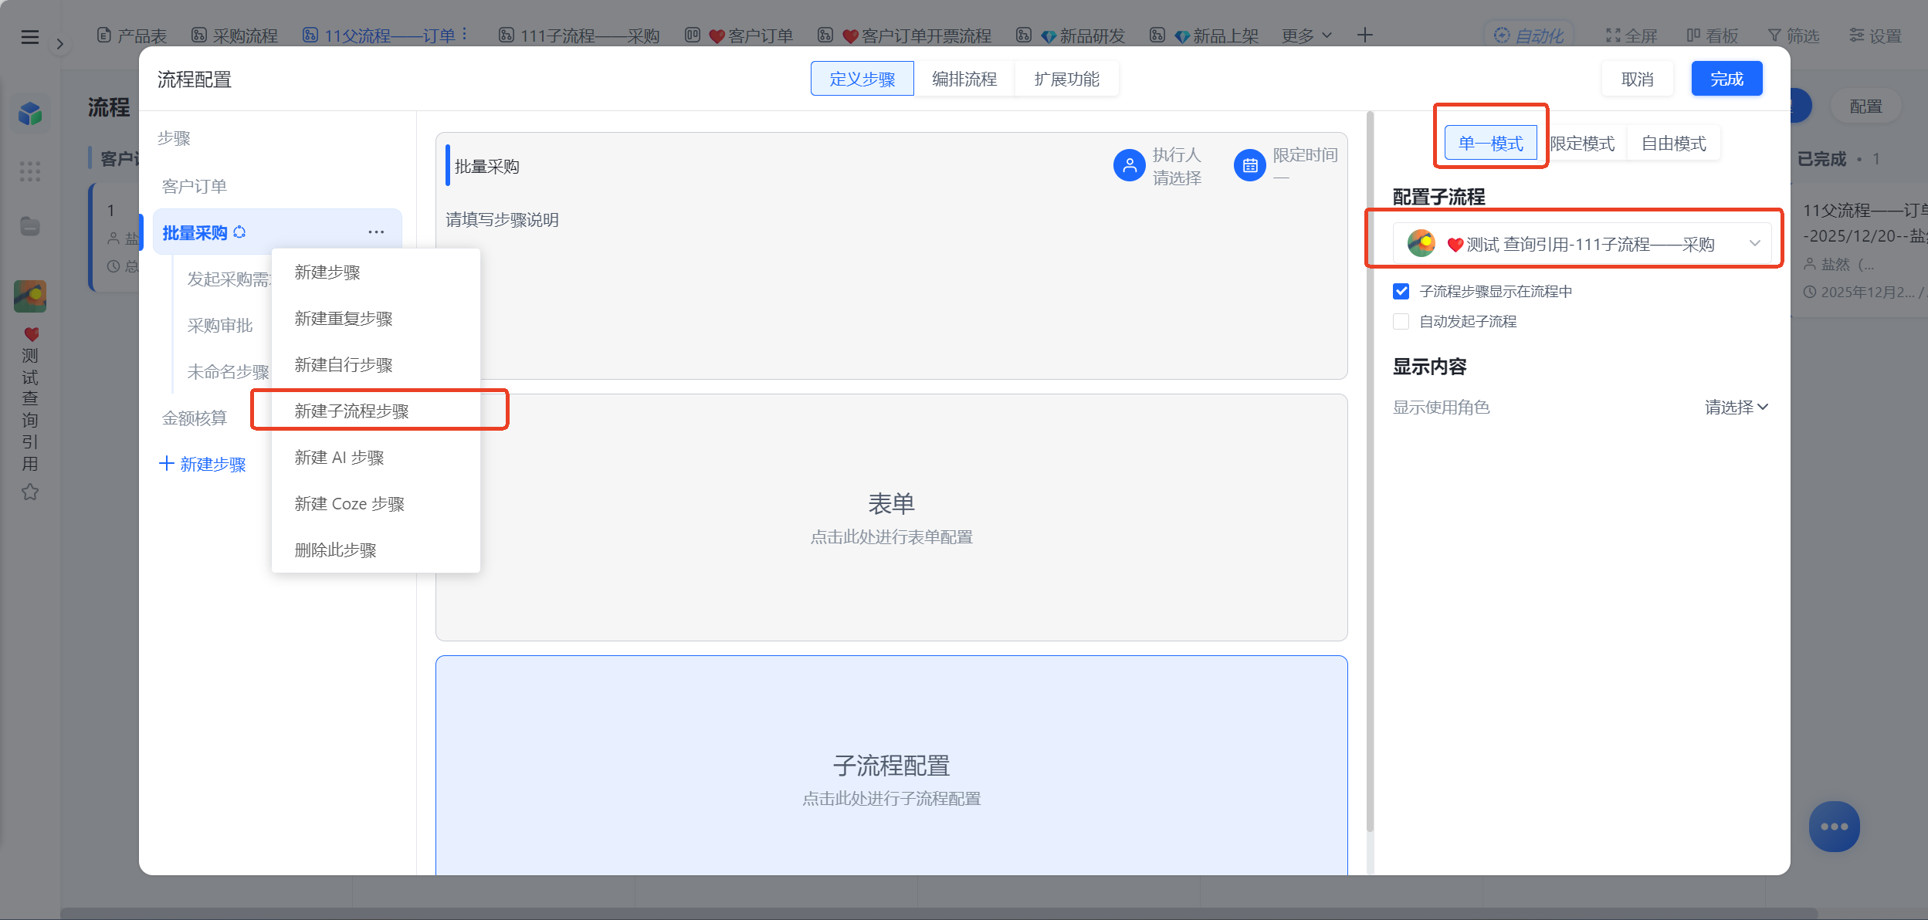Click the star favorite icon in sidebar
This screenshot has height=920, width=1928.
tap(30, 492)
